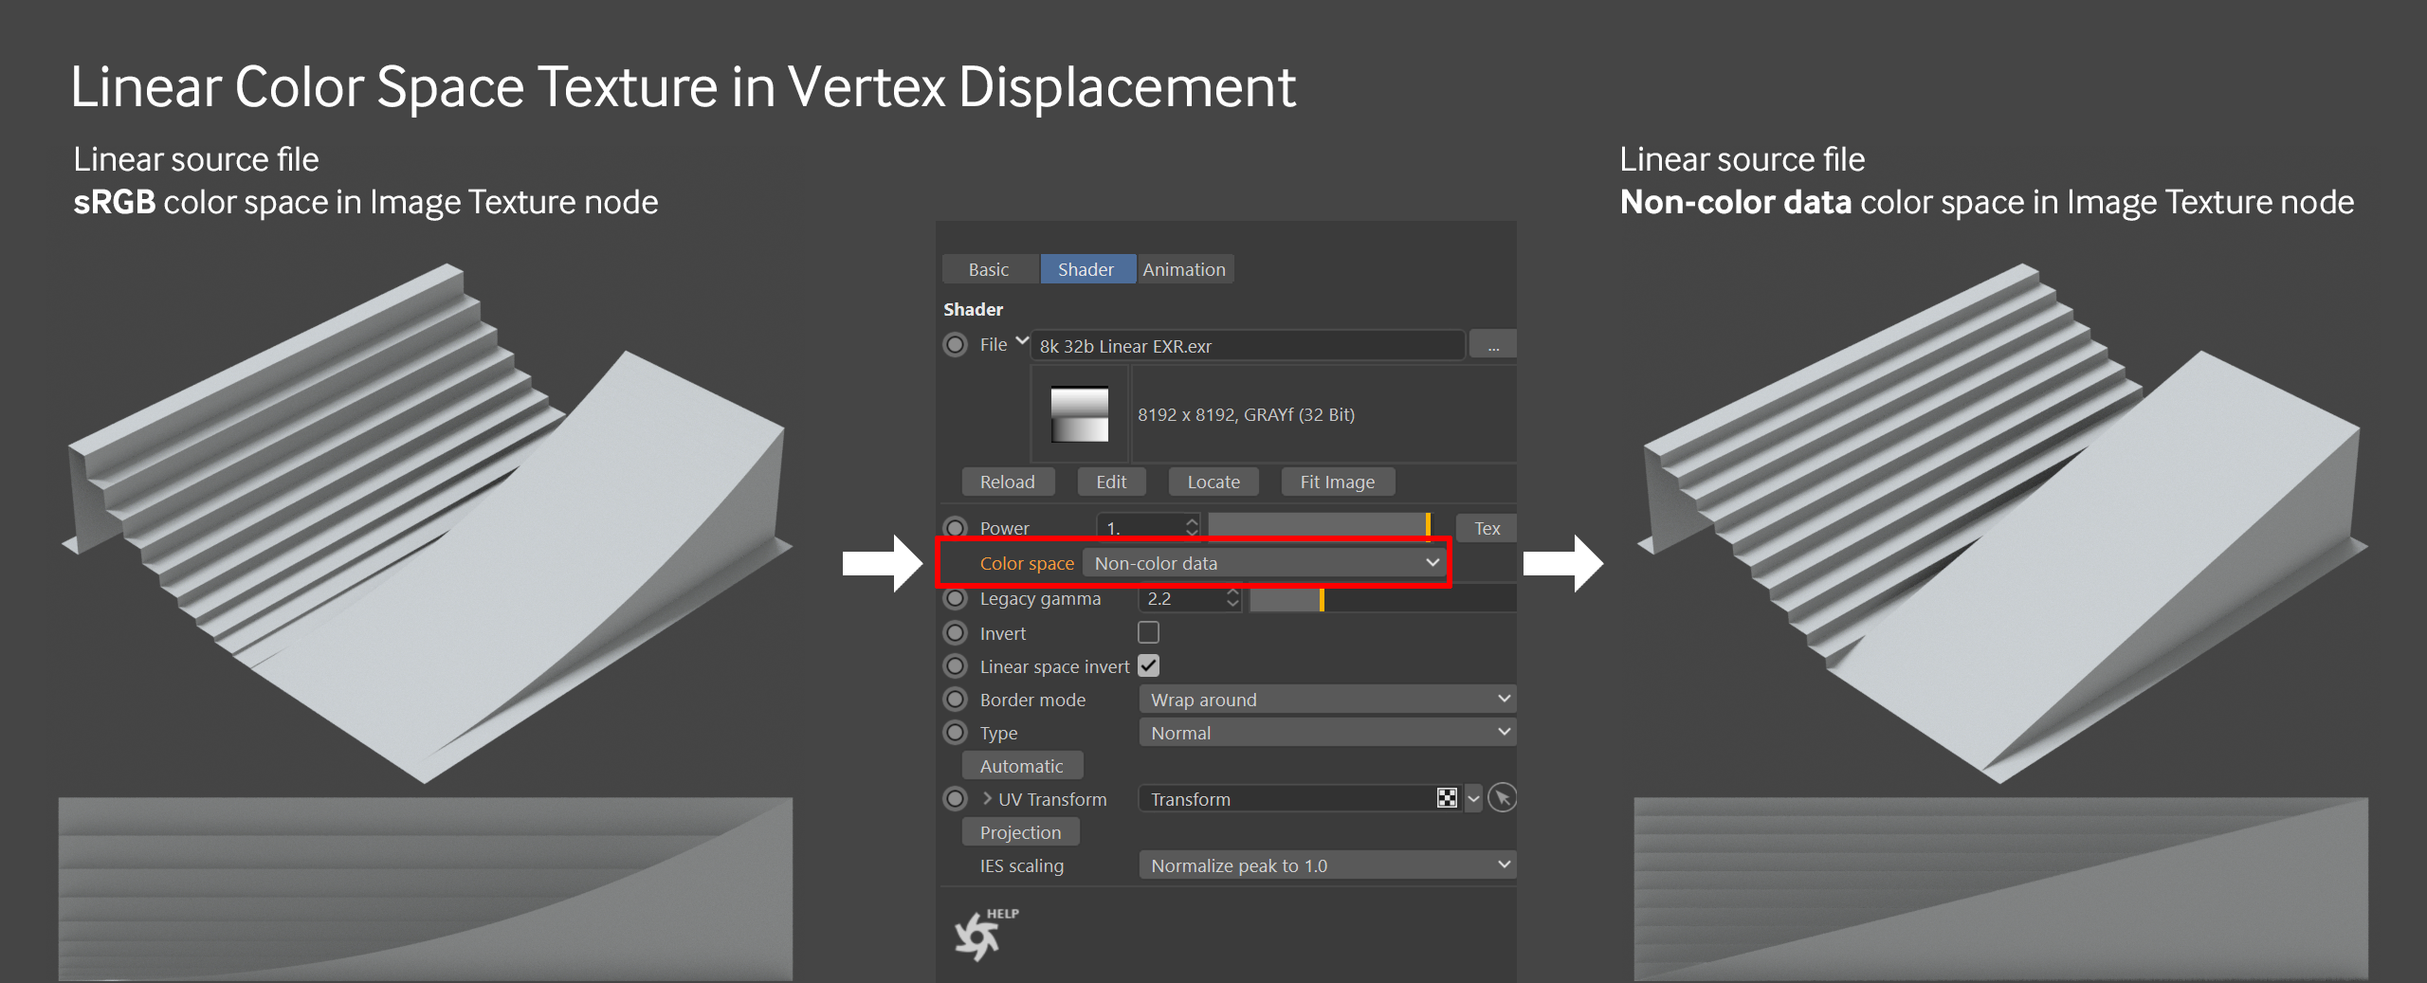
Task: Click the animation dot icon beside File
Action: [956, 345]
